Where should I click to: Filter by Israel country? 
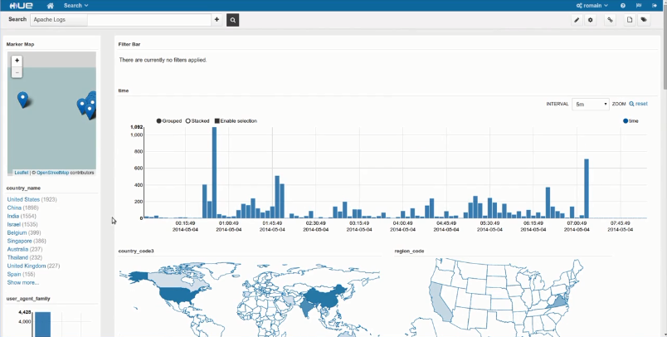click(13, 224)
